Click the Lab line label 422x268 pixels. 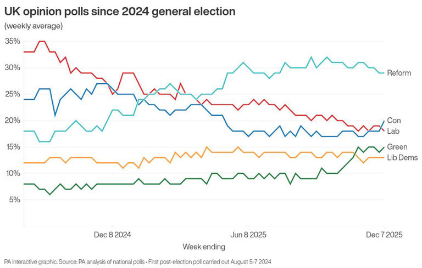(393, 131)
